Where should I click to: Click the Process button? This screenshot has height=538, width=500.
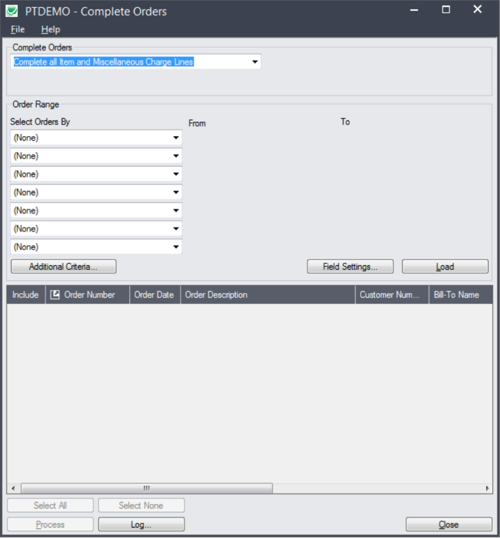coord(50,524)
